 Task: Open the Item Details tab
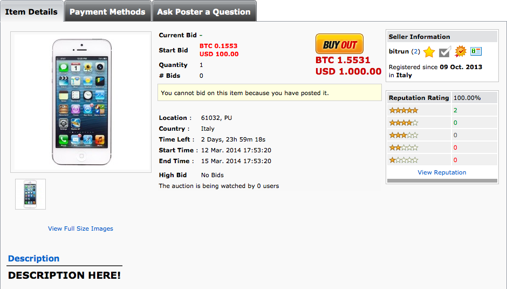pyautogui.click(x=31, y=12)
